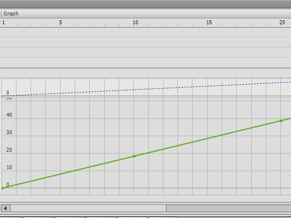Click the topmost empty track row below ruler
This screenshot has width=291, height=218.
tap(145, 32)
